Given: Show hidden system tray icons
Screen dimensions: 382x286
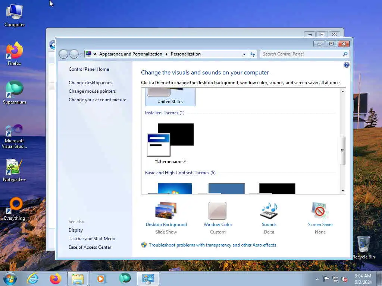Looking at the screenshot, I should click(317, 279).
